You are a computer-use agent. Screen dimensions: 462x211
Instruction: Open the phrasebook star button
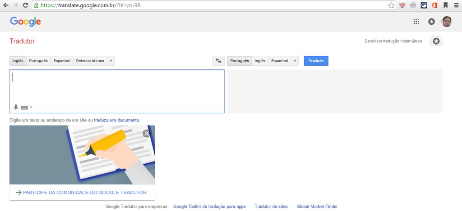click(436, 41)
